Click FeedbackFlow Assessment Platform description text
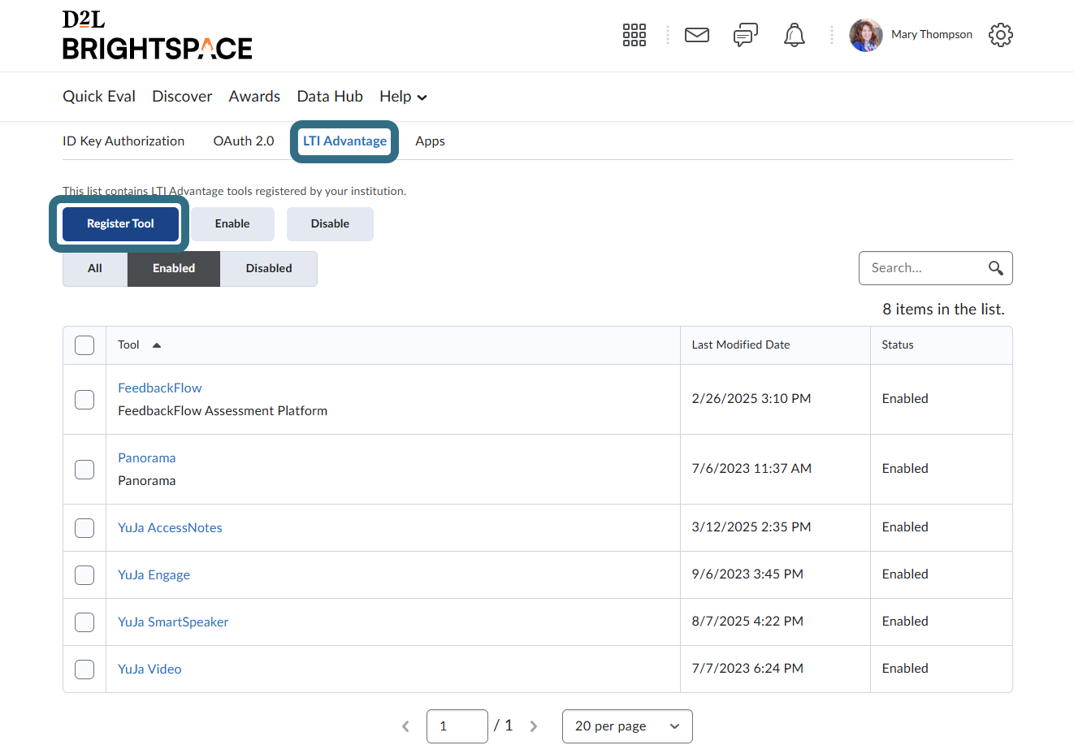The image size is (1074, 754). click(223, 411)
